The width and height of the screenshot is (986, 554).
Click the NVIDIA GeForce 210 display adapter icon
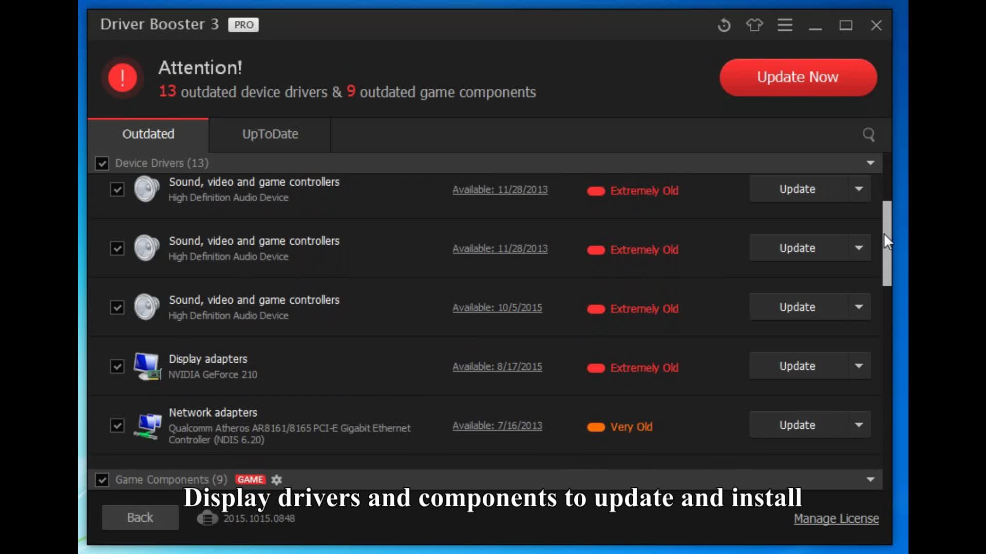tap(147, 366)
